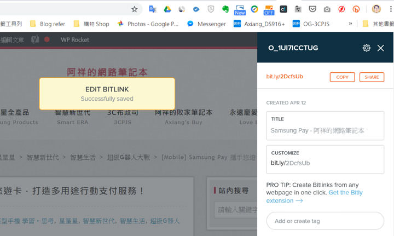Click the bit.ly/2DcfsUb short link
The width and height of the screenshot is (394, 236).
coord(285,77)
